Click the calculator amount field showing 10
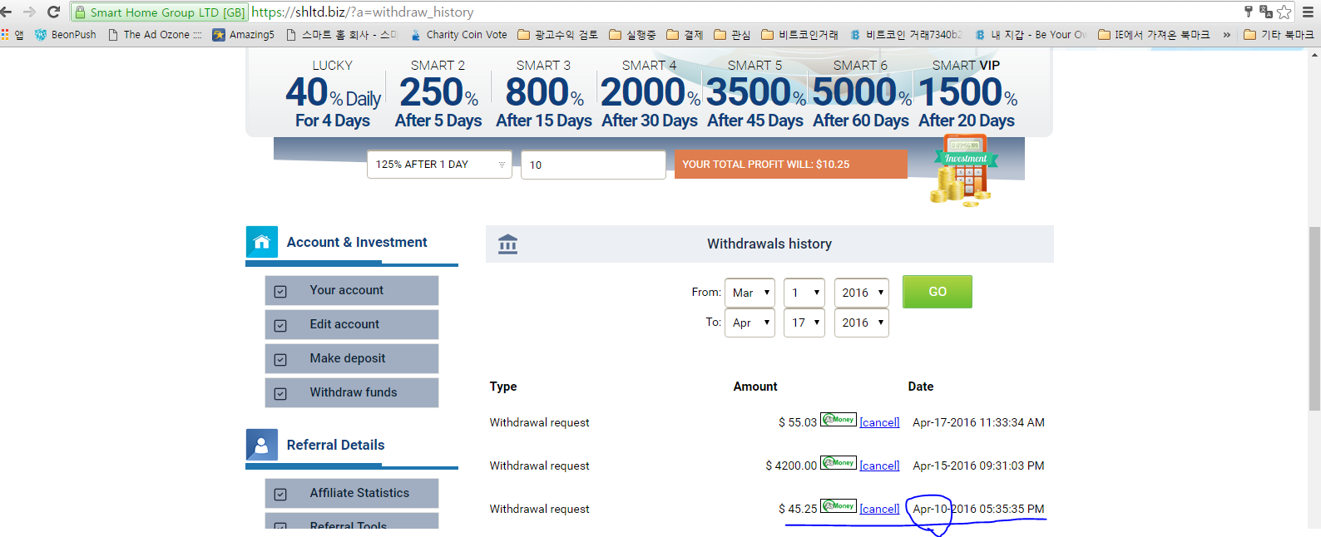This screenshot has width=1321, height=537. [592, 165]
